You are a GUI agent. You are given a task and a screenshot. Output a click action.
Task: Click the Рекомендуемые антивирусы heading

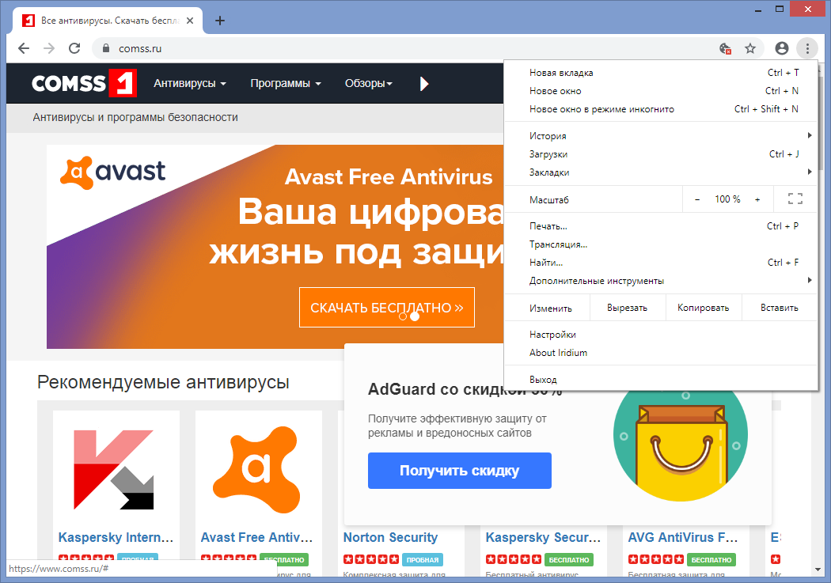(163, 382)
